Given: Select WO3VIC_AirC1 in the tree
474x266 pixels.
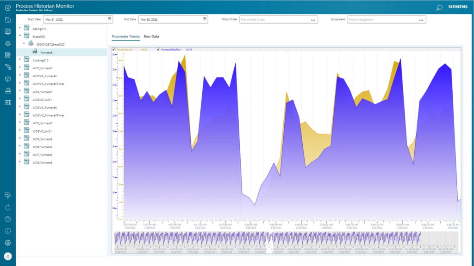Looking at the screenshot, I should pyautogui.click(x=42, y=131).
